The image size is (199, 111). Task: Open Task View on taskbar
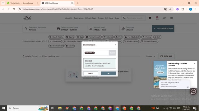pyautogui.click(x=53, y=108)
